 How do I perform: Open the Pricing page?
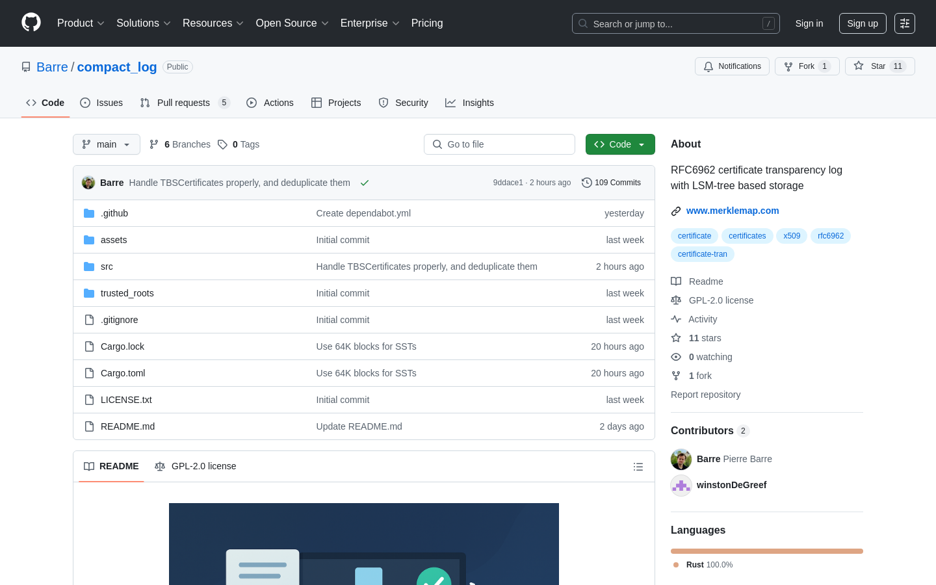tap(427, 23)
